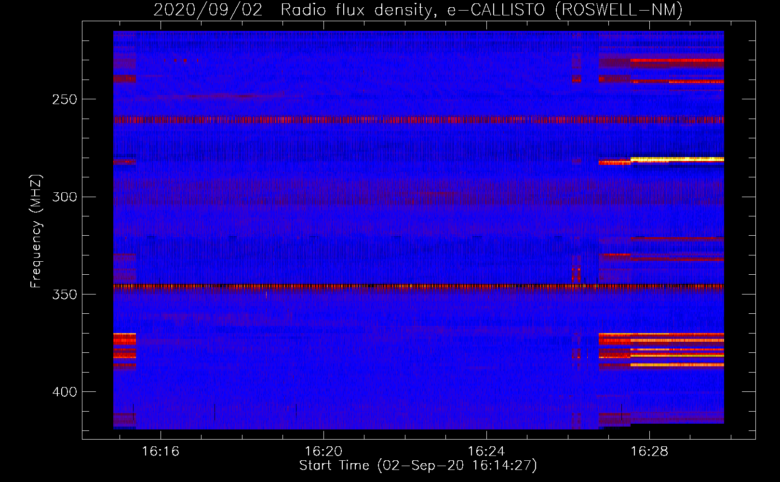Click the 300 frequency tick label
This screenshot has height=482, width=780.
point(64,197)
